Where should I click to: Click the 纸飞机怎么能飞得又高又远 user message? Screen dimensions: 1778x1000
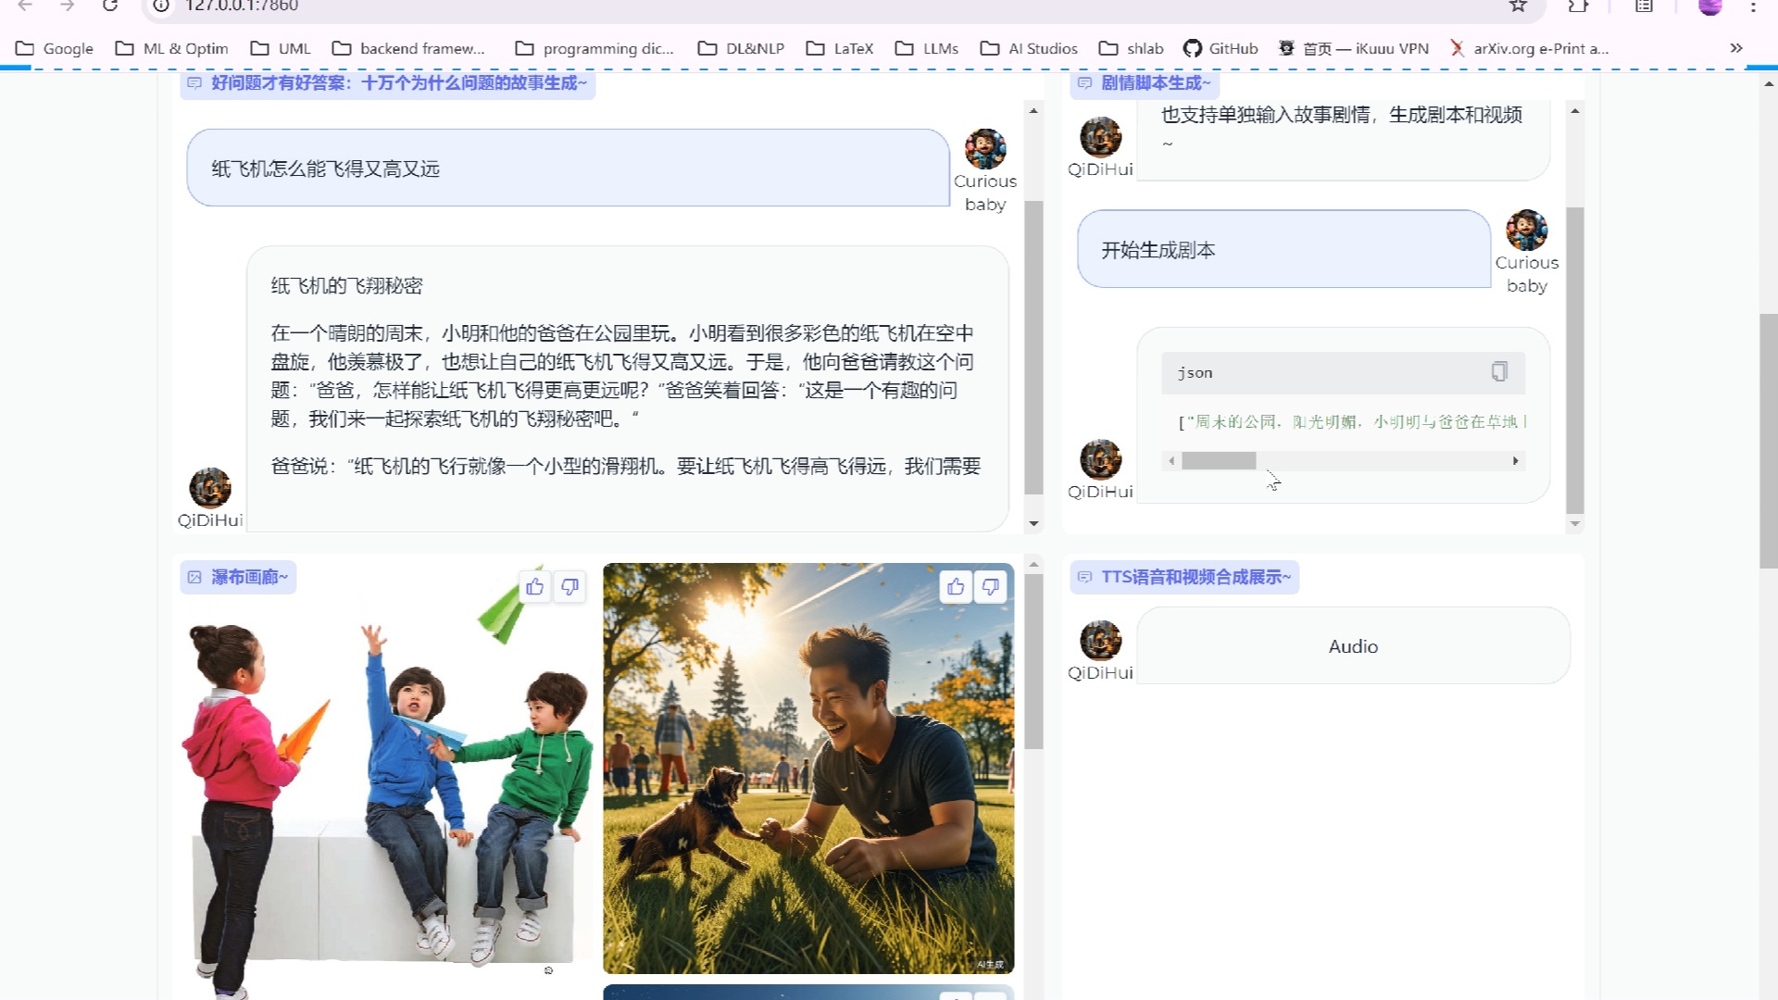(568, 168)
